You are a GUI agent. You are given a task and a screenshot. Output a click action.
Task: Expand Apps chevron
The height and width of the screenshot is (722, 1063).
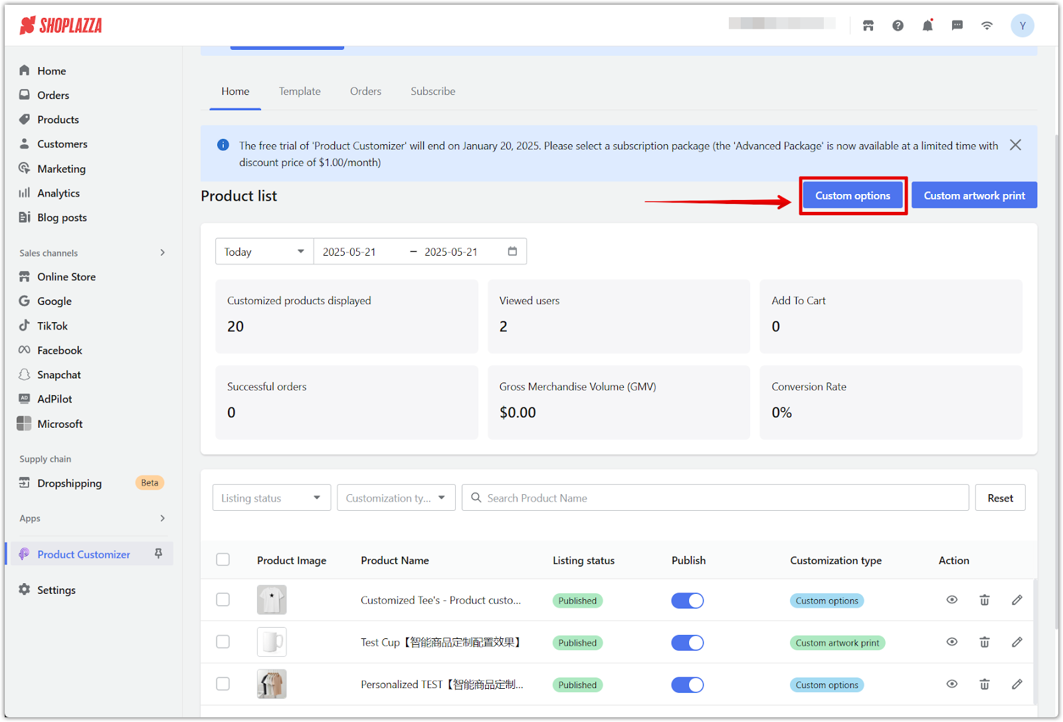click(162, 518)
